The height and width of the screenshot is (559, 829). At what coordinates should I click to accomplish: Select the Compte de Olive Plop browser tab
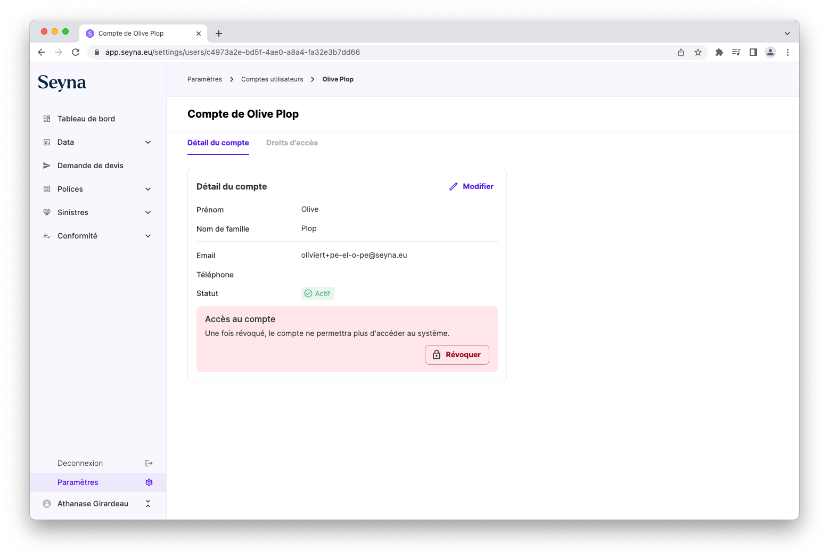click(x=143, y=34)
